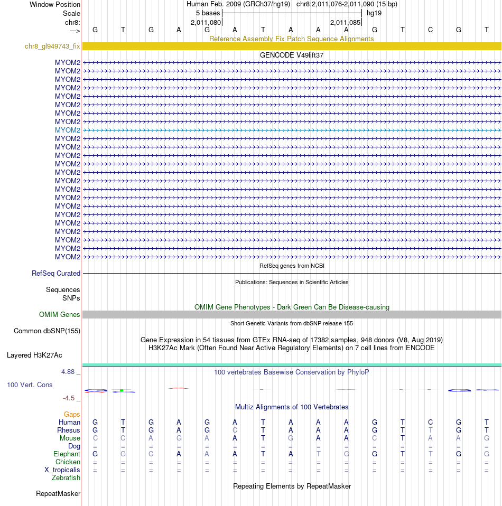Open Publications: Sequences in Scientific Articles title

coord(292,282)
